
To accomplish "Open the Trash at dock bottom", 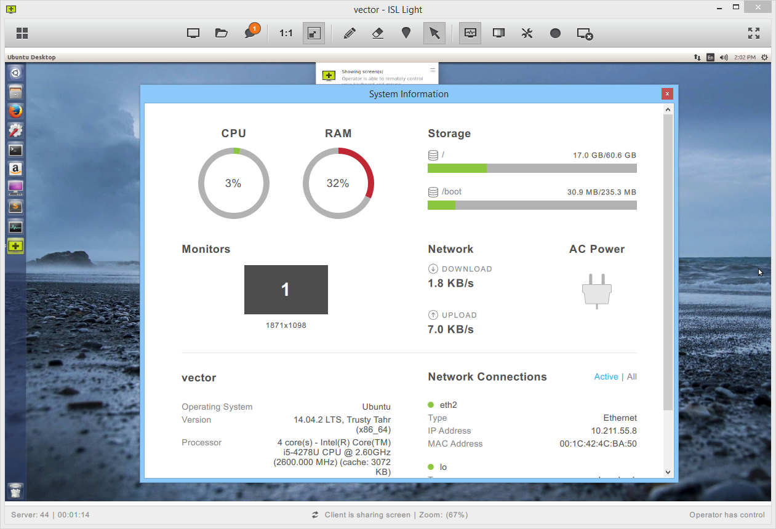I will [16, 490].
